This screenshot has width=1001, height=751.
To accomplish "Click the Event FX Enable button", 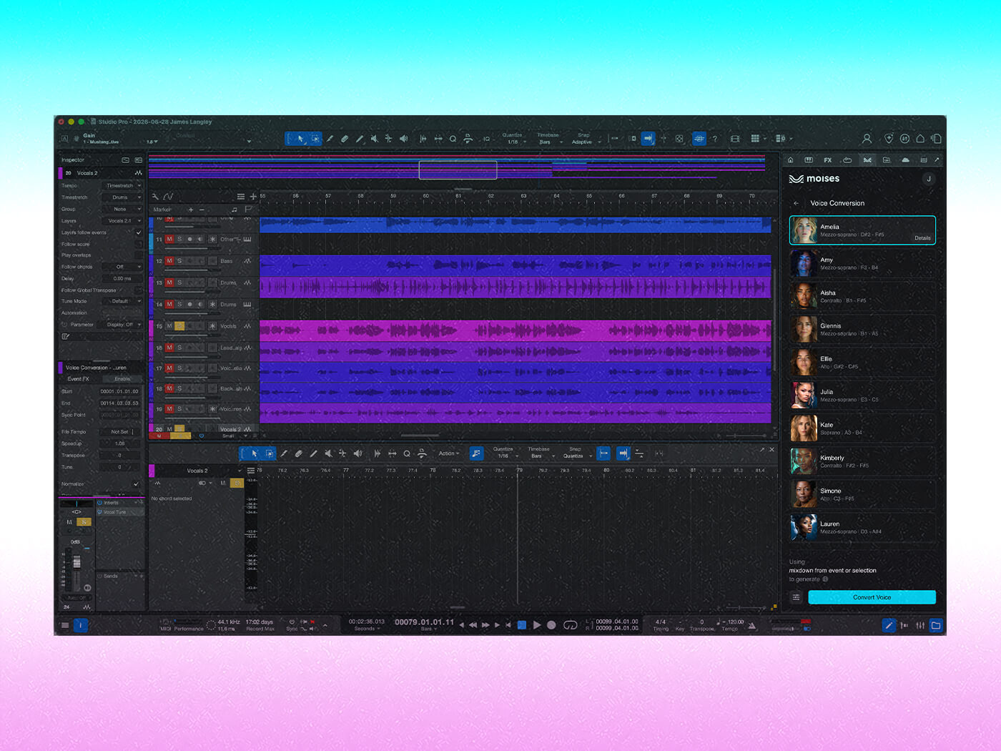I will [122, 379].
